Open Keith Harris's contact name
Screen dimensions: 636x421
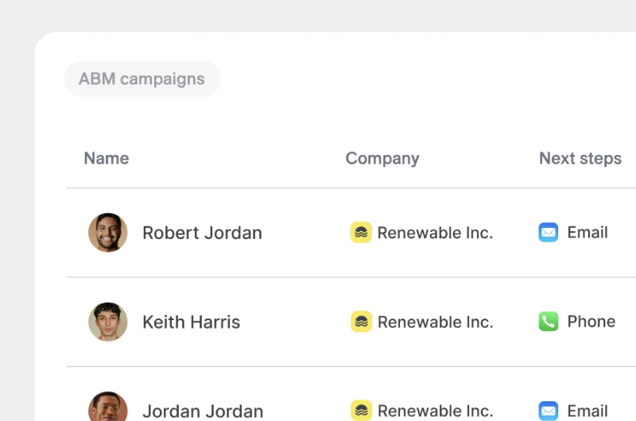click(192, 323)
